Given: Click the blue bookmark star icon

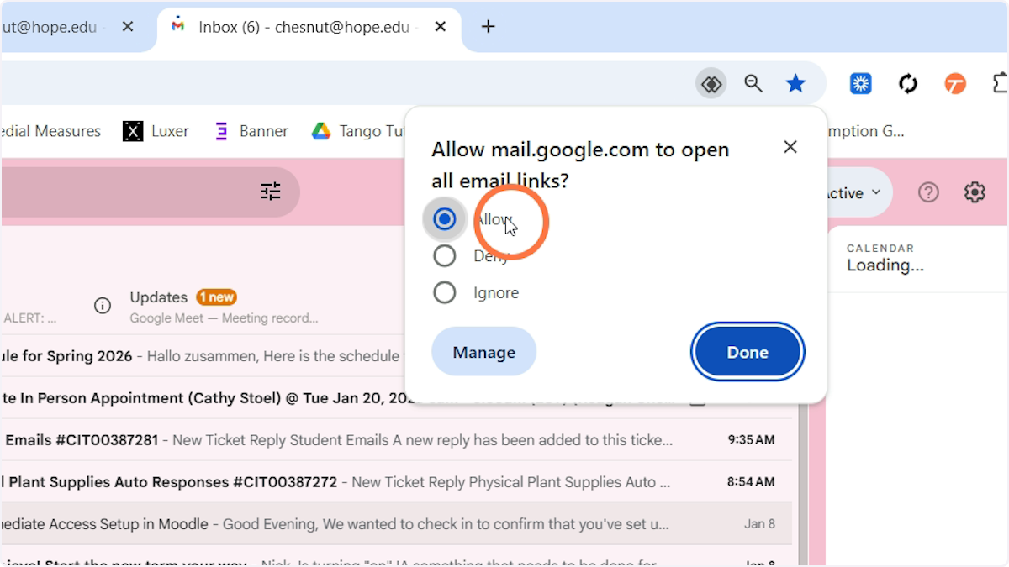Looking at the screenshot, I should (x=795, y=83).
